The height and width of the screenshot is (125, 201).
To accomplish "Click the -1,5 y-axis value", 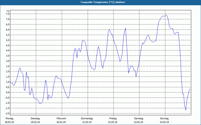I will 7,108.
